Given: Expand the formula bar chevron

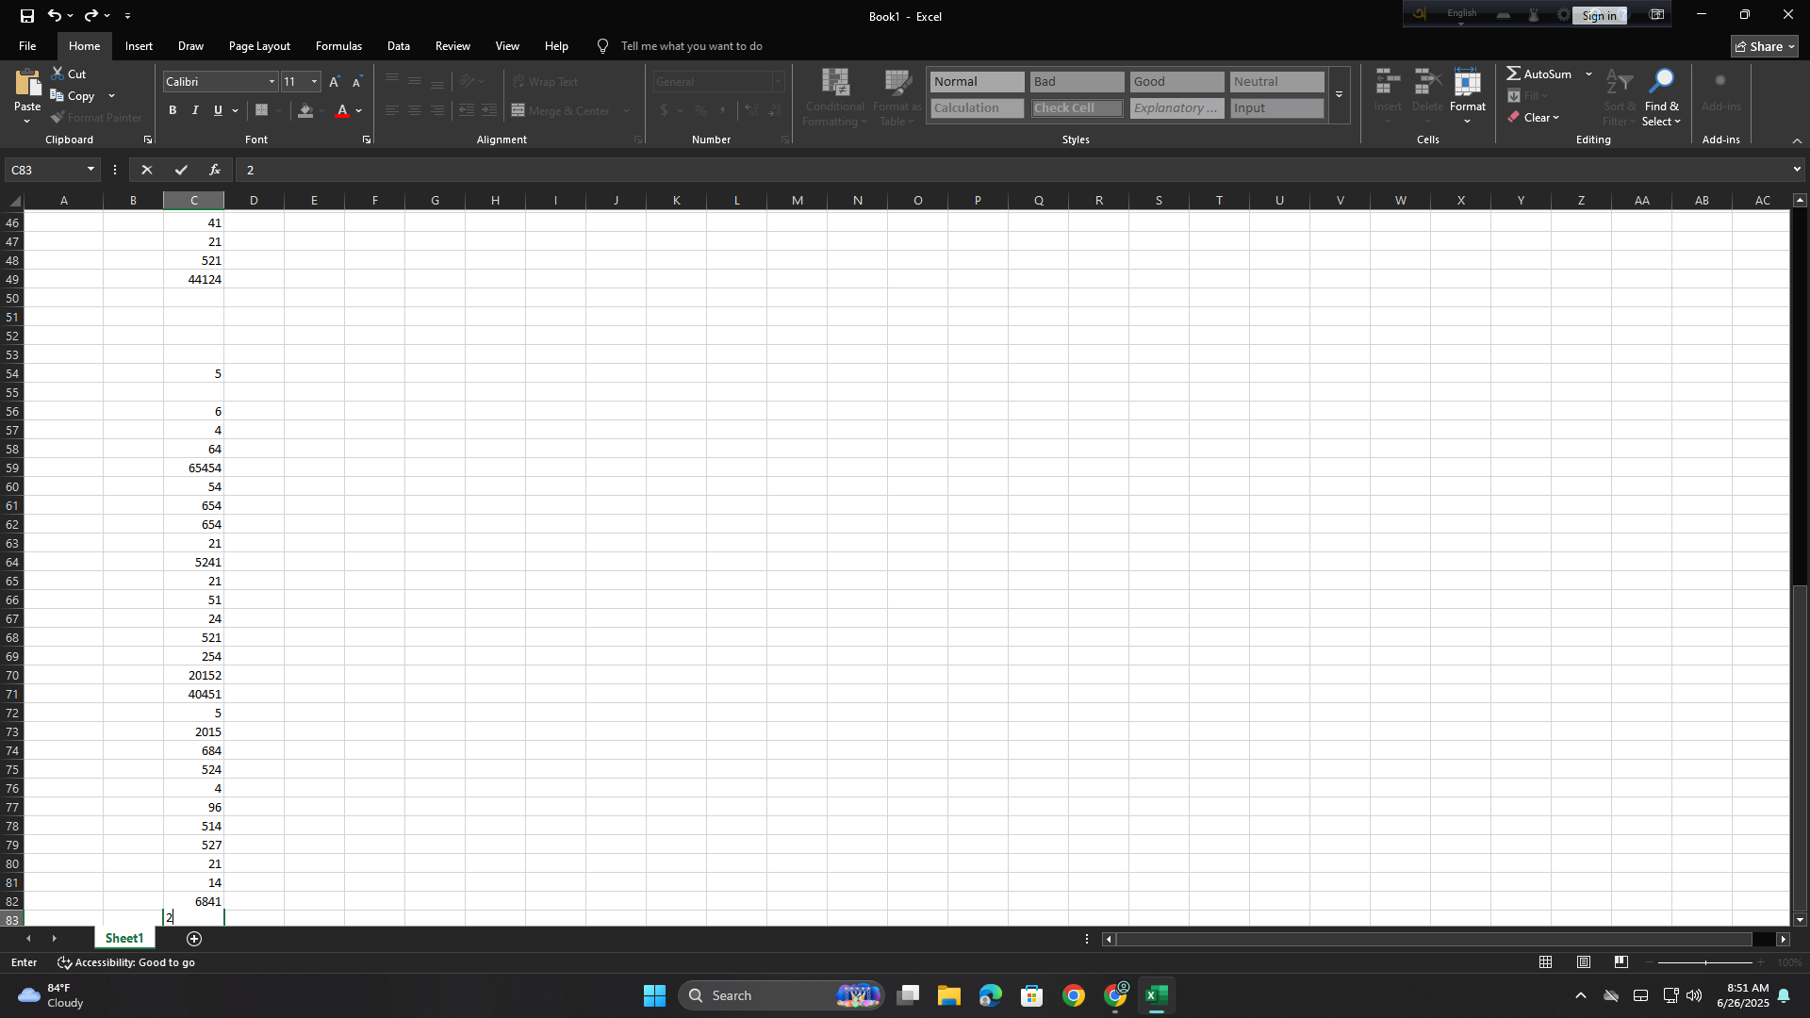Looking at the screenshot, I should point(1797,170).
